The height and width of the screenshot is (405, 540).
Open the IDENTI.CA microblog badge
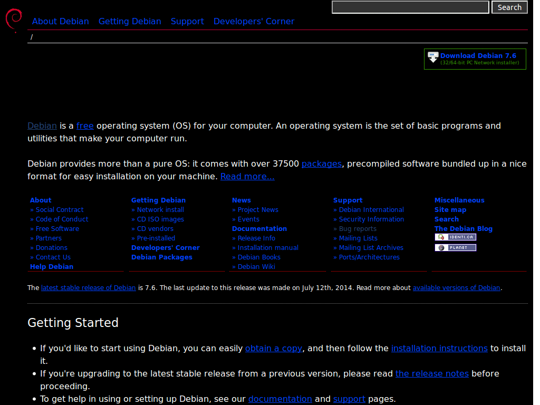455,237
